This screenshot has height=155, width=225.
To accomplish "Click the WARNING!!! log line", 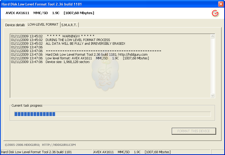I will pos(70,36).
